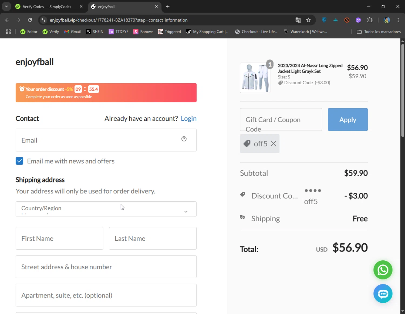Open the Bitwarden shield extension icon
405x314 pixels.
324,20
